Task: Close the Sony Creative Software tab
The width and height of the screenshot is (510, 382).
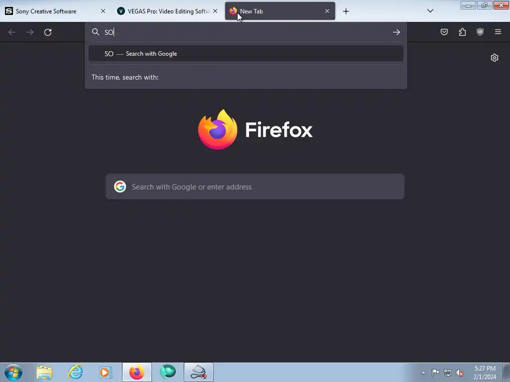Action: [103, 11]
